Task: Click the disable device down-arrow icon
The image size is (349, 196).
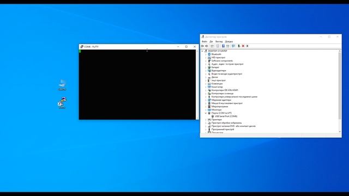Action: tap(247, 46)
